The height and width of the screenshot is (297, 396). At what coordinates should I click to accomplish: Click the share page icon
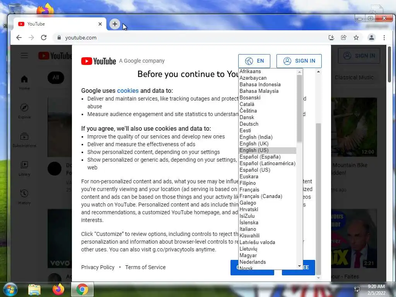point(343,38)
